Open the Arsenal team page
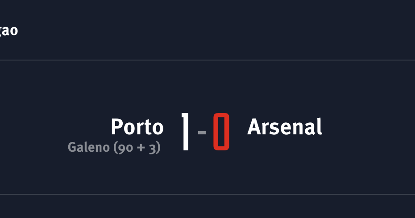 click(285, 127)
